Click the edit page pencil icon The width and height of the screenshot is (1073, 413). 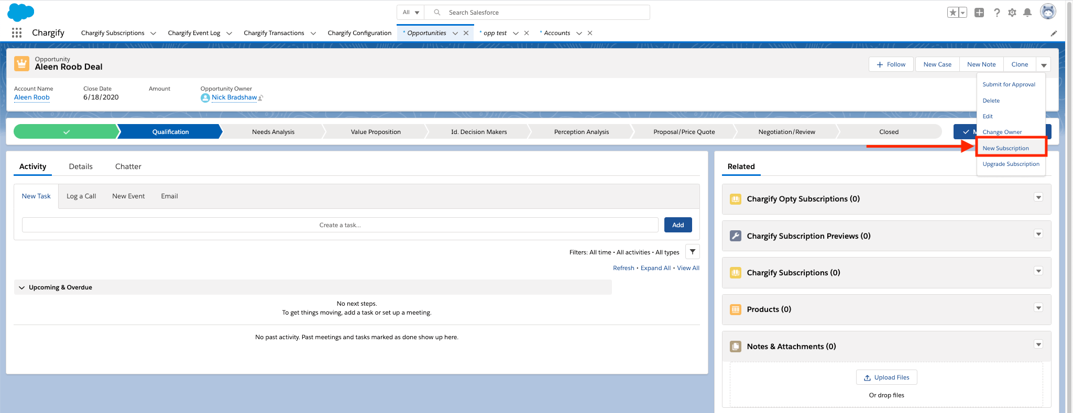[x=1054, y=34]
